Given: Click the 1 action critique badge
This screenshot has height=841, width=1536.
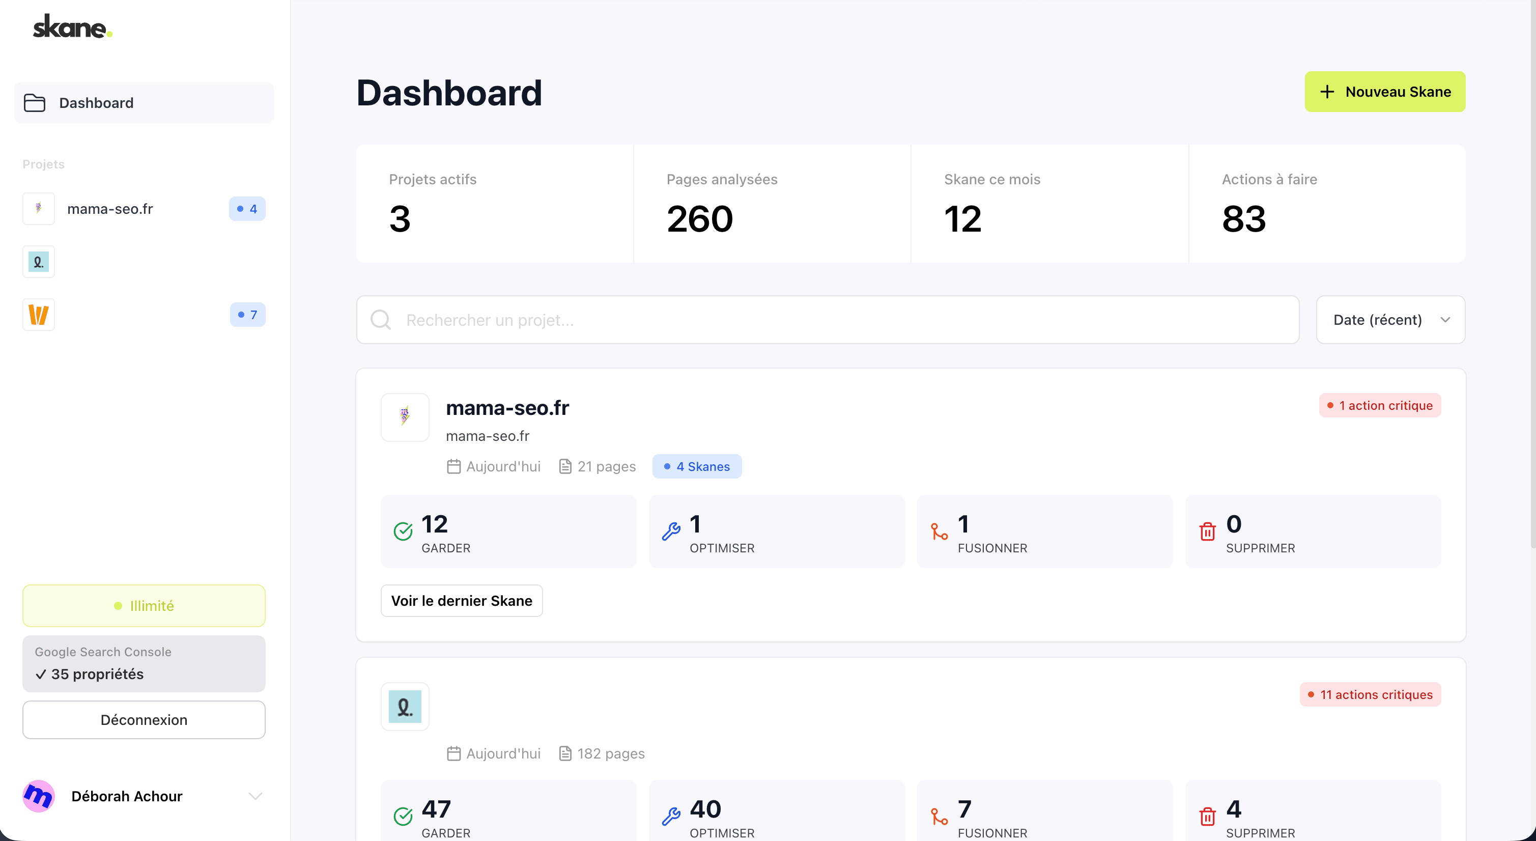Looking at the screenshot, I should click(1380, 405).
